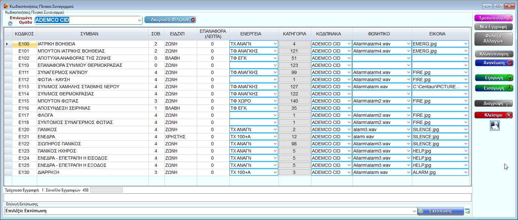Expand the ΦΩΝΗΤΙΚΟ dropdown for row E120

coord(409,129)
